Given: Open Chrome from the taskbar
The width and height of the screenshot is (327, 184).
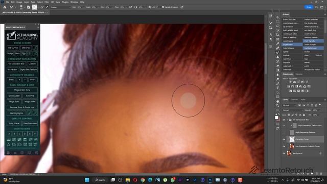Looking at the screenshot, I should pos(143,180).
